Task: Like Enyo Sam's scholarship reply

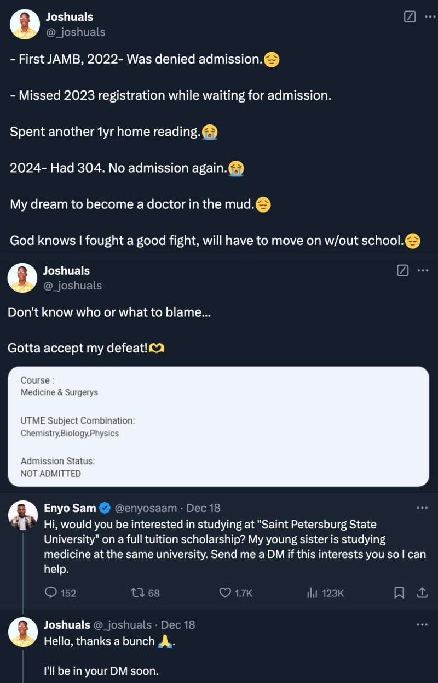Action: point(225,593)
